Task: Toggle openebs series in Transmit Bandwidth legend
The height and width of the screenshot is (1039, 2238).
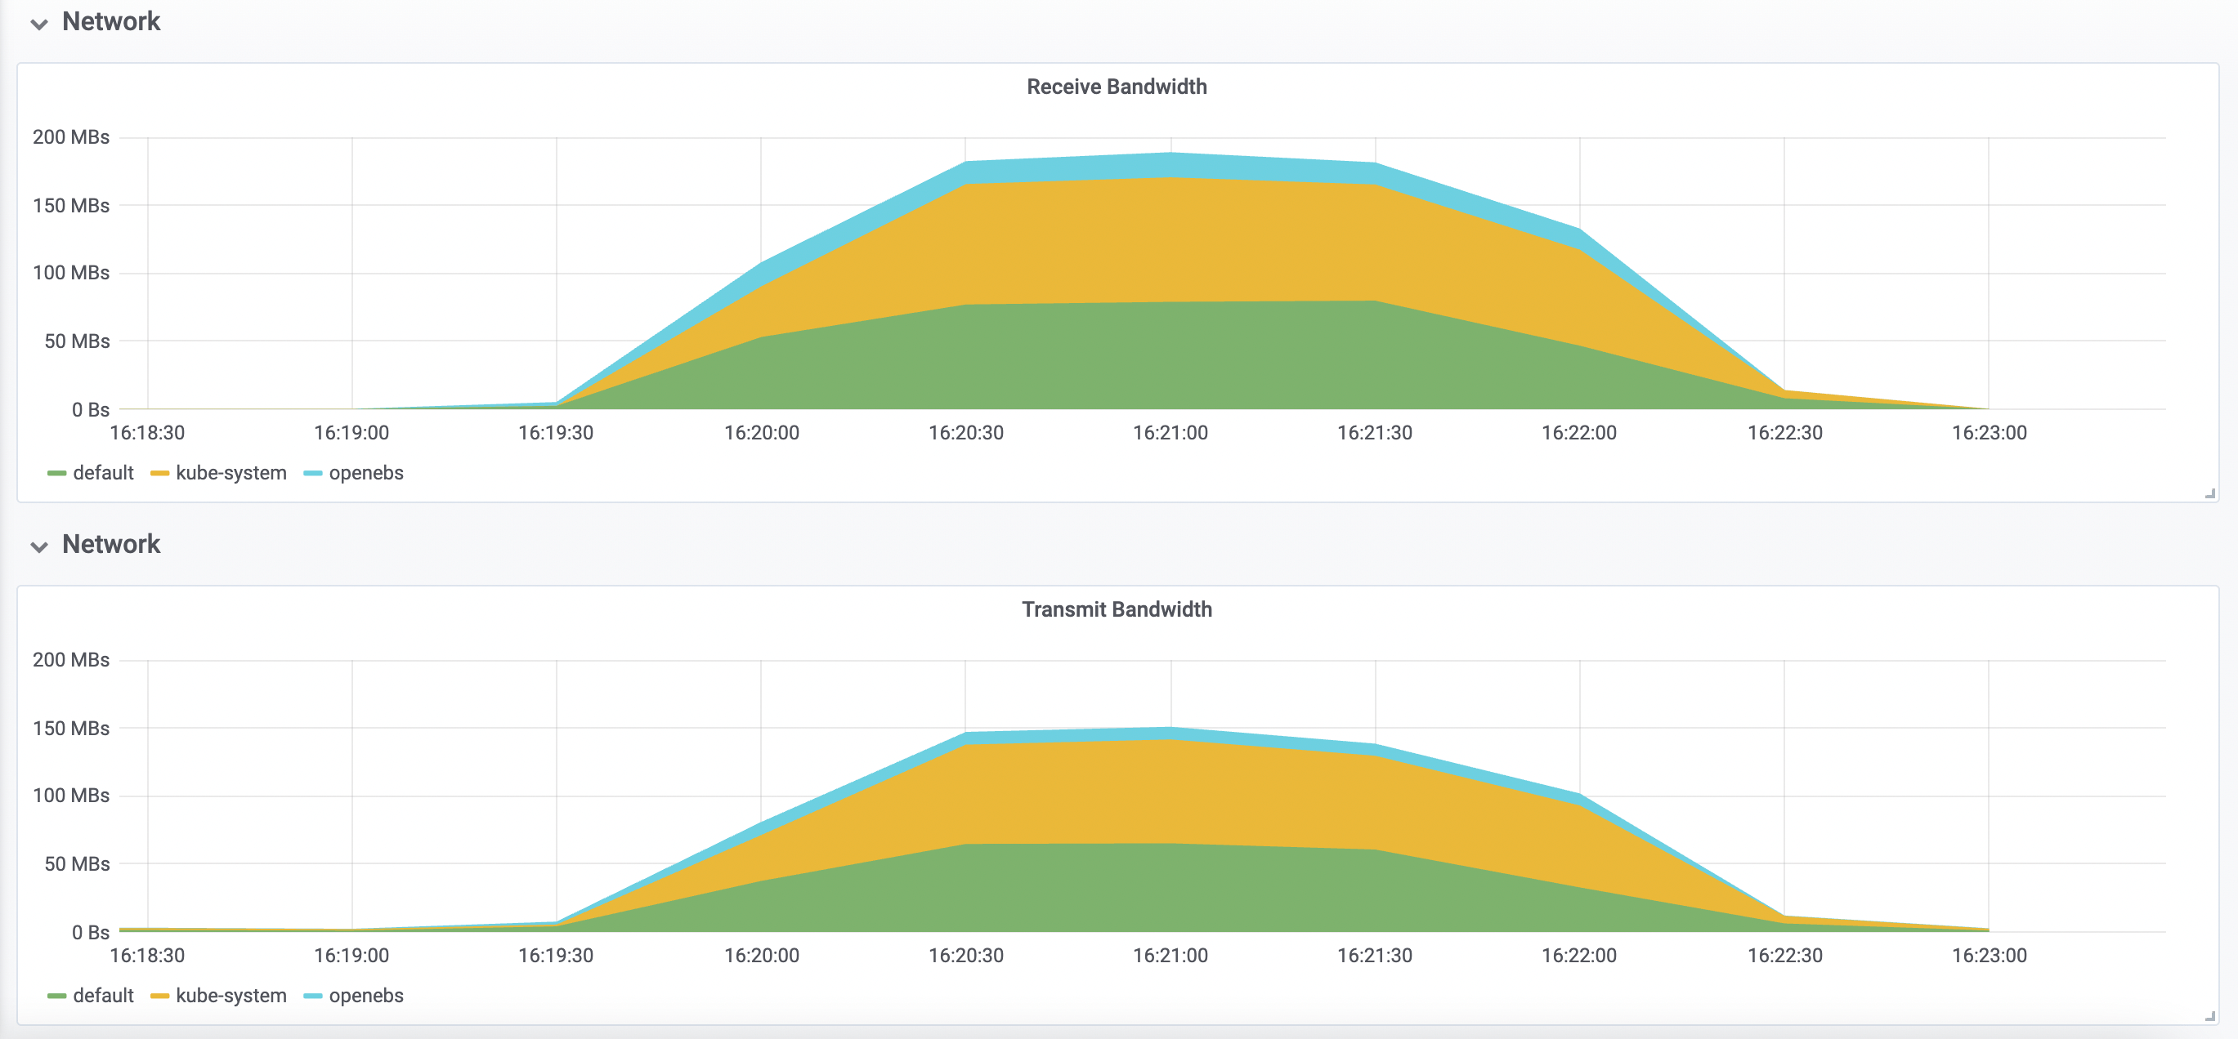Action: coord(365,996)
